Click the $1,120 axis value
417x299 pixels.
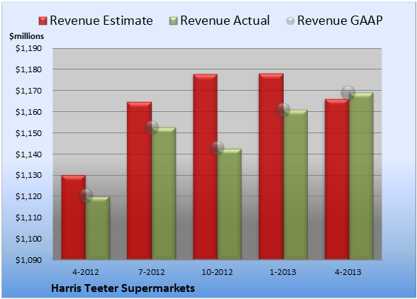click(x=28, y=196)
